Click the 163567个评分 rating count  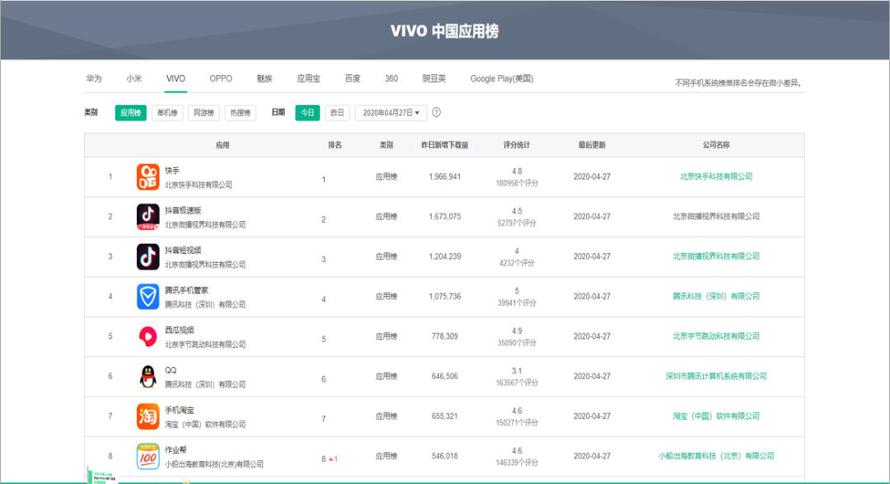517,383
